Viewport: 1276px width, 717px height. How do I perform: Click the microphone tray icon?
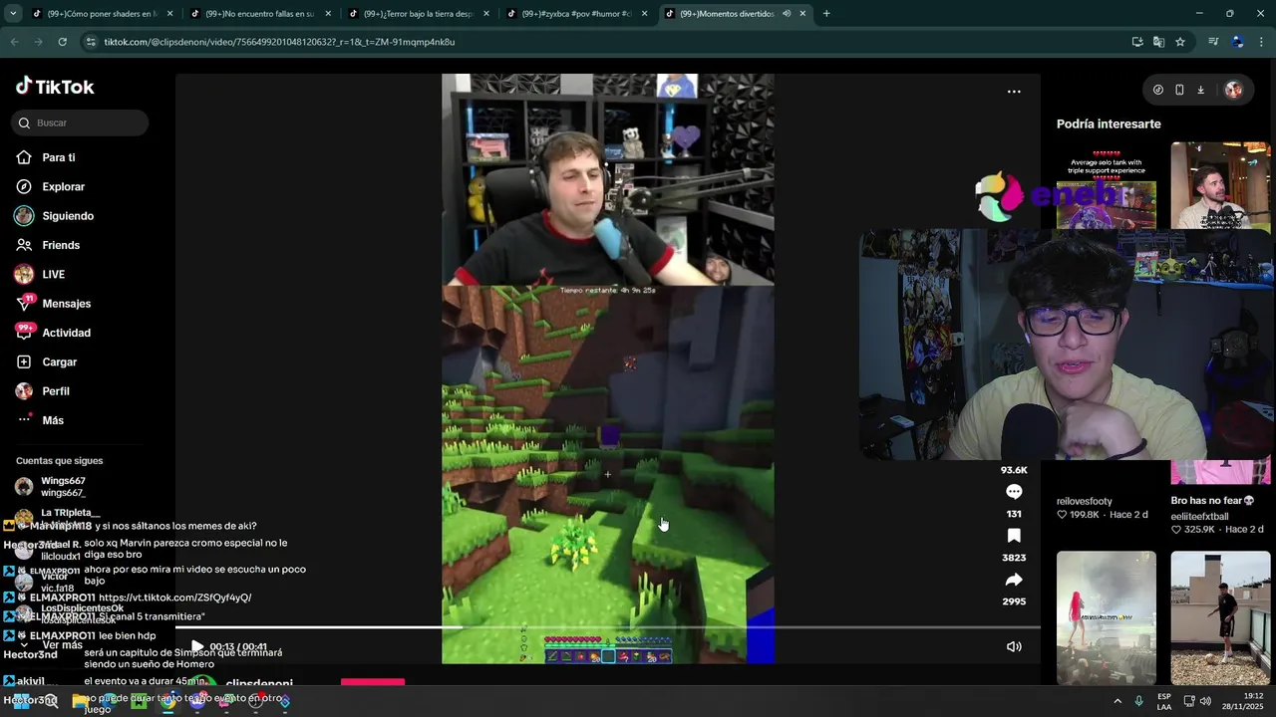point(1139,701)
